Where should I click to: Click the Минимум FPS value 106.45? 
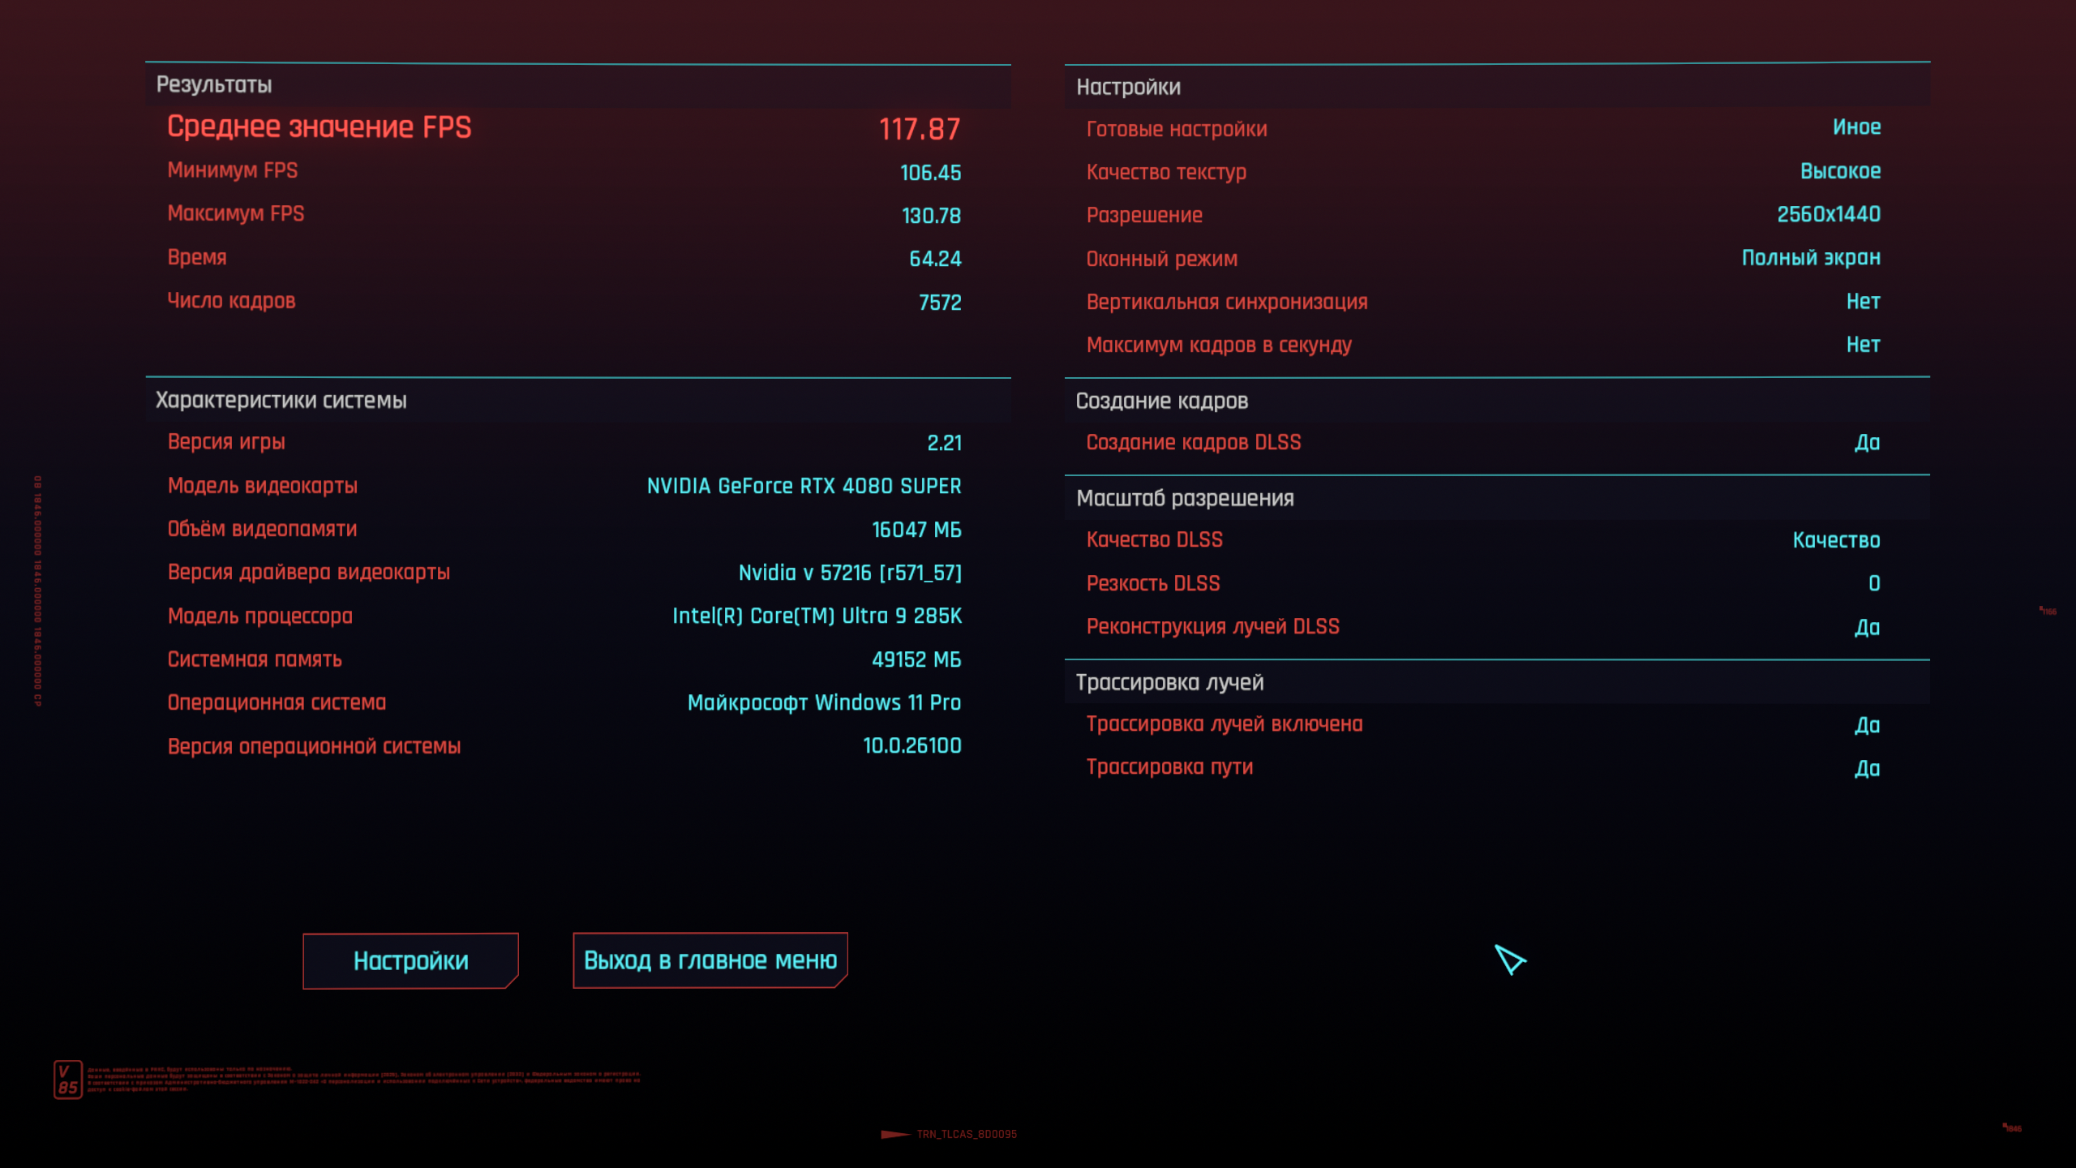click(930, 173)
